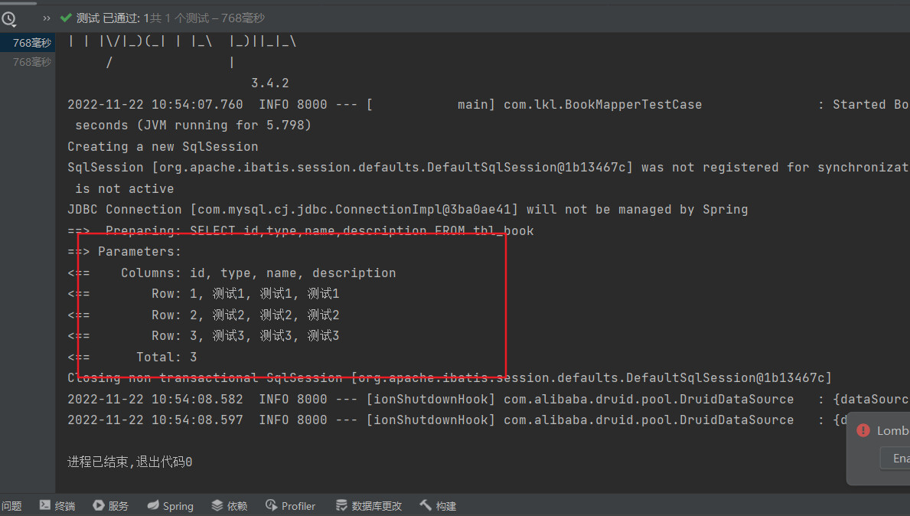Click the line starting 'JDBC Connection'

407,210
